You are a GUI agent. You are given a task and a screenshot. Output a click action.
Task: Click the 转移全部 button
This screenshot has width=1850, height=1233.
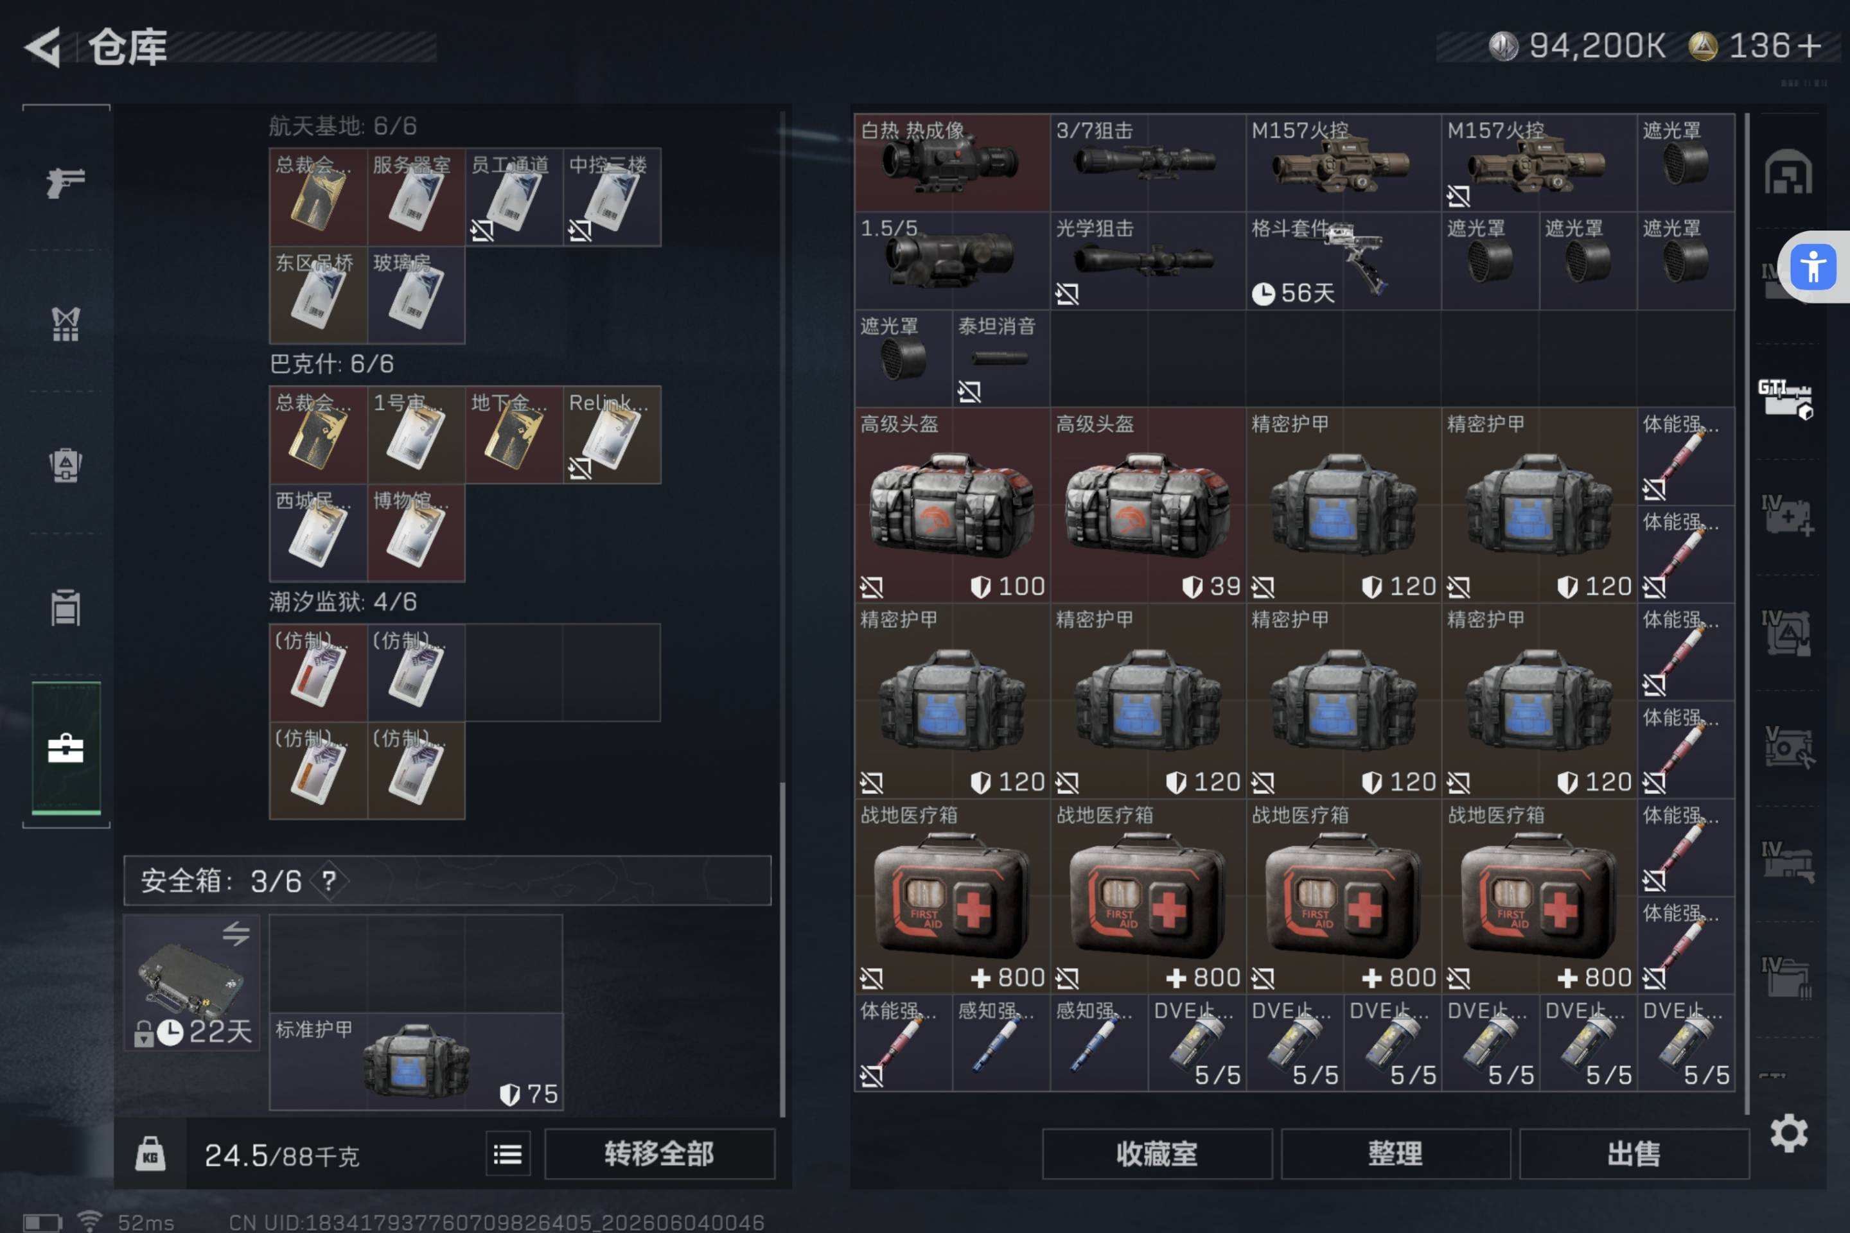click(659, 1153)
